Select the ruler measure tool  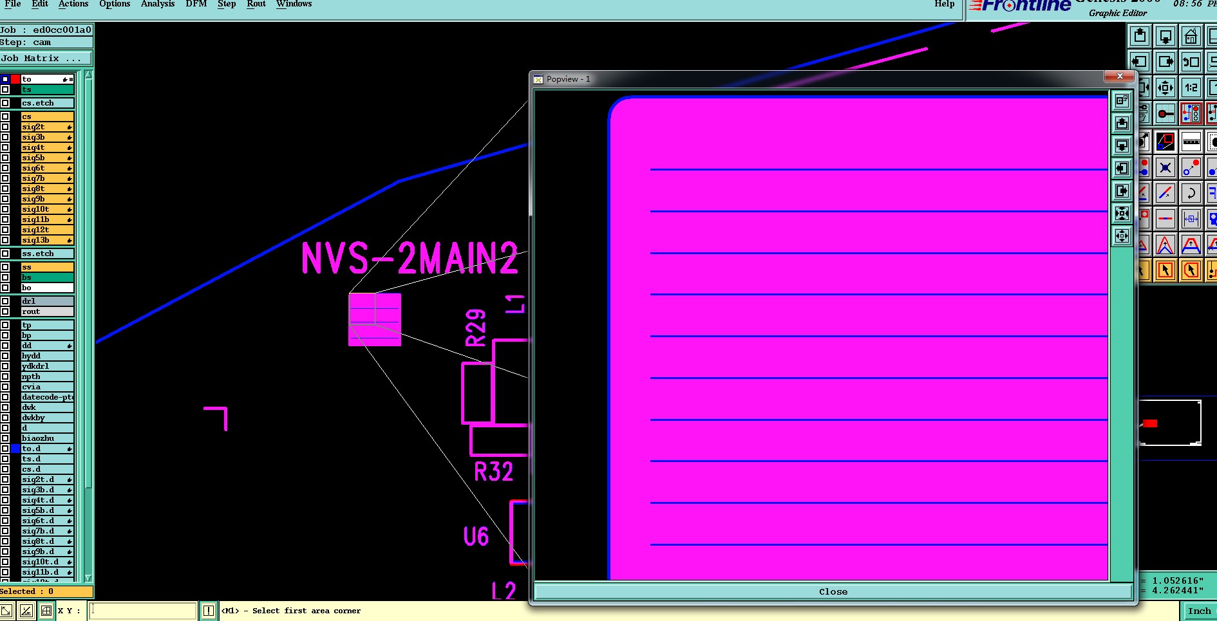point(1191,141)
